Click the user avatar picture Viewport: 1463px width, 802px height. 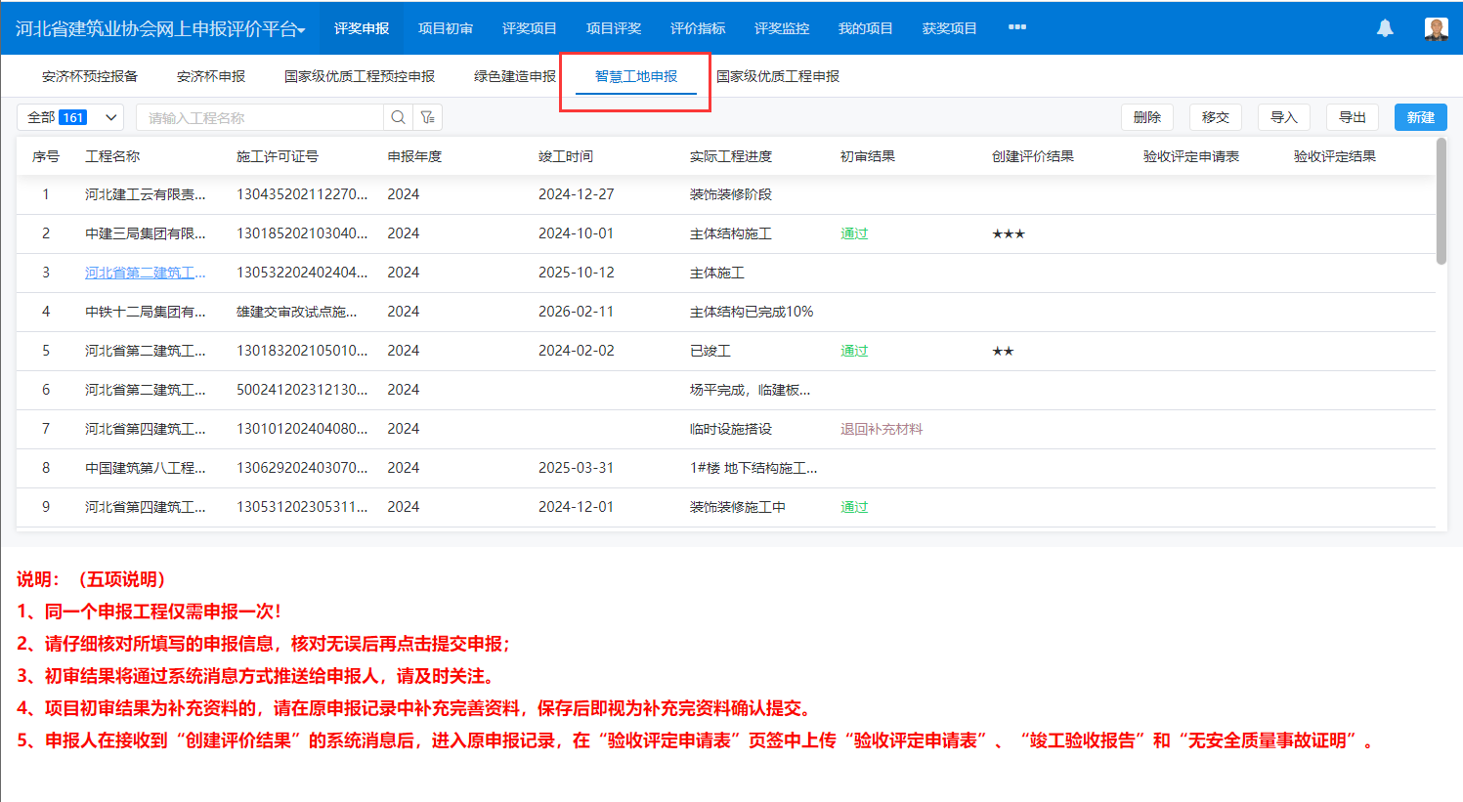[x=1436, y=28]
